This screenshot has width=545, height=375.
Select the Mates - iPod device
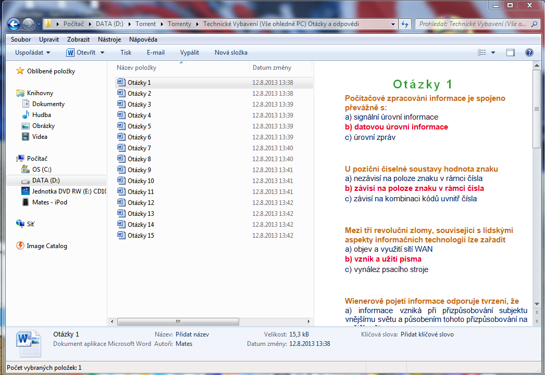49,202
